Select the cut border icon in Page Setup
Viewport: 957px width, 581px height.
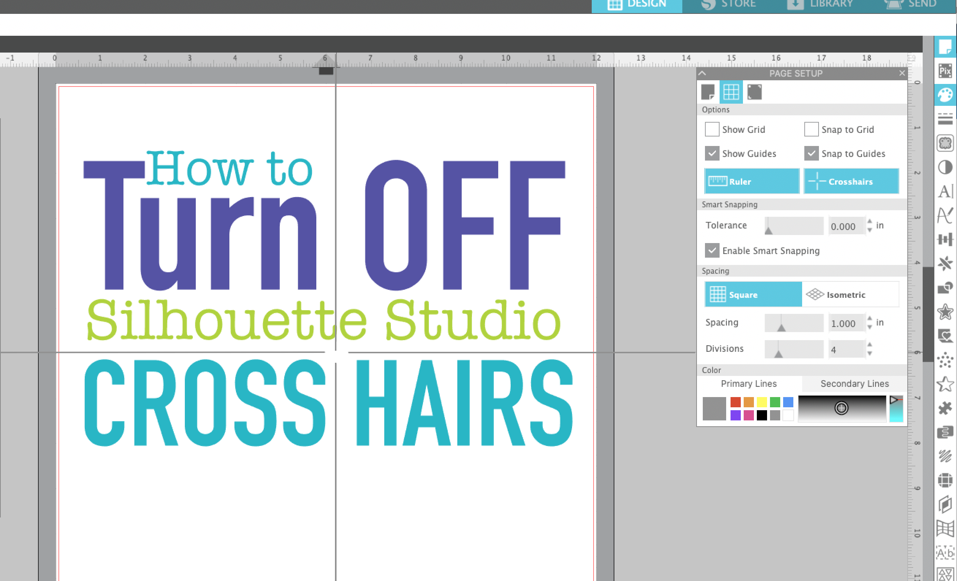tap(754, 92)
